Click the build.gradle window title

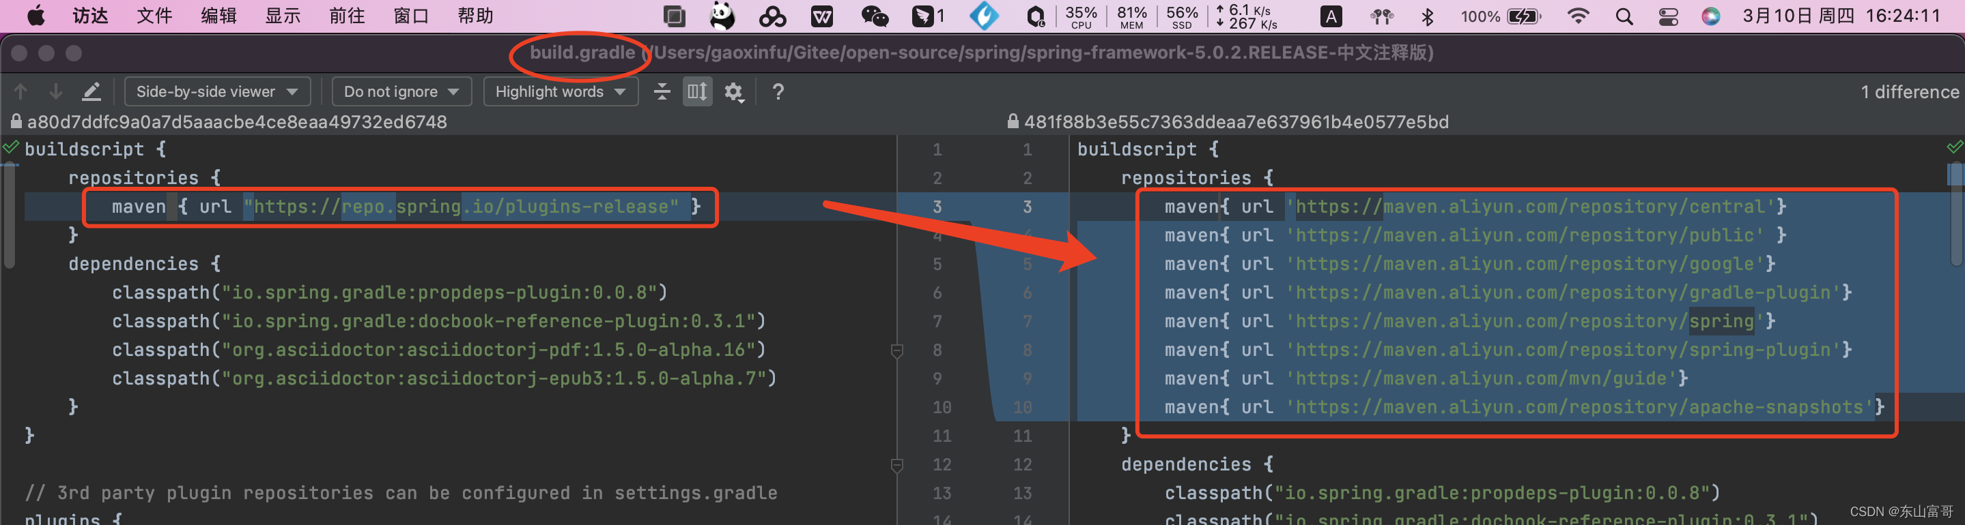582,52
